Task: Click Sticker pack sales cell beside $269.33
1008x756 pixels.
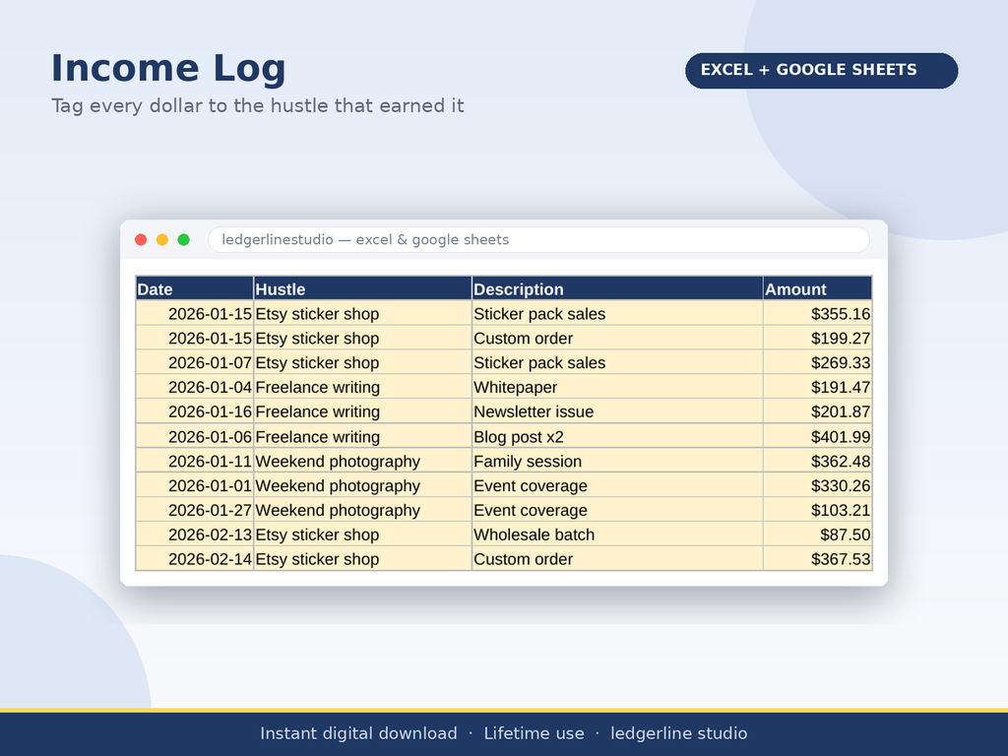Action: (617, 362)
